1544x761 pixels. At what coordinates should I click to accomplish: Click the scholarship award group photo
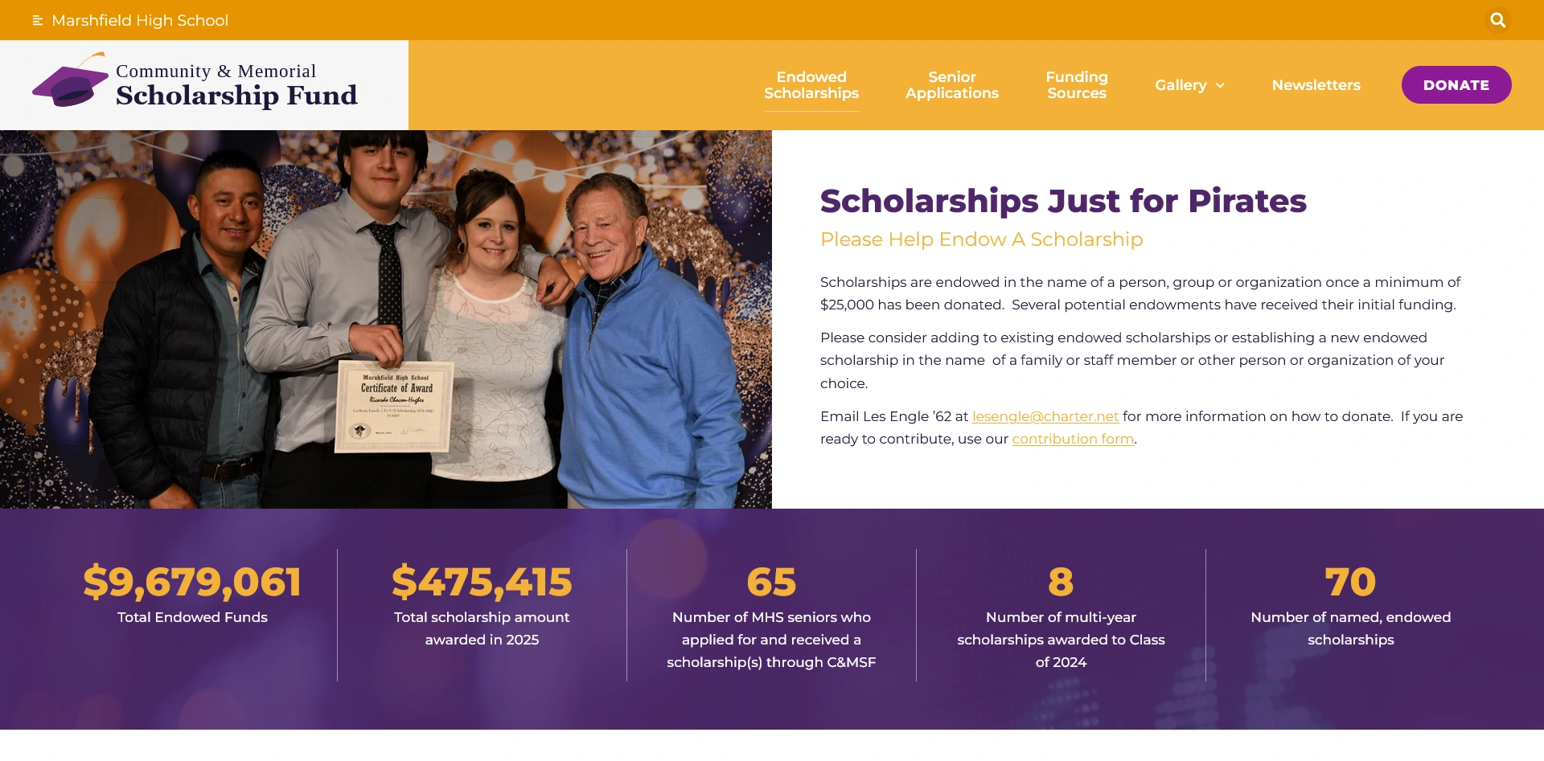(386, 319)
